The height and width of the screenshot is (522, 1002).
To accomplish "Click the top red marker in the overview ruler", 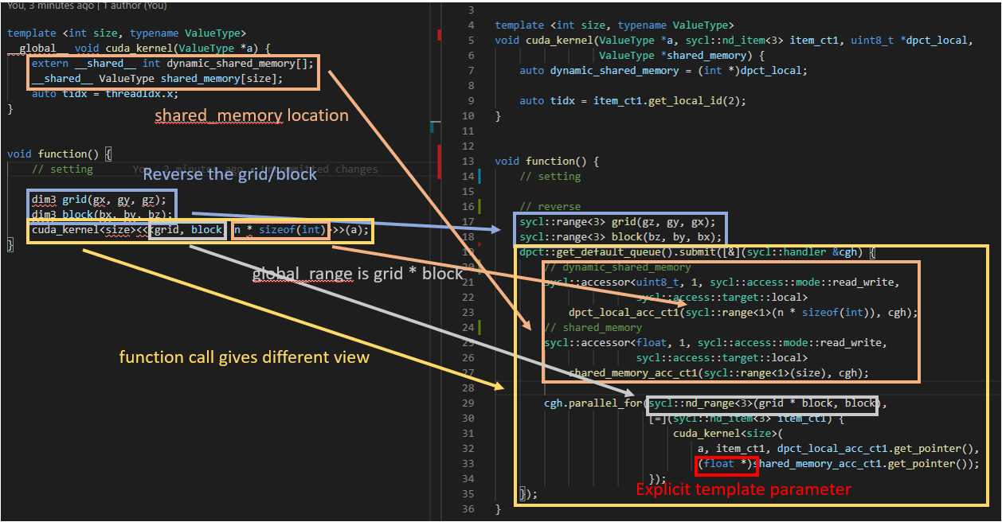I will coord(438,35).
